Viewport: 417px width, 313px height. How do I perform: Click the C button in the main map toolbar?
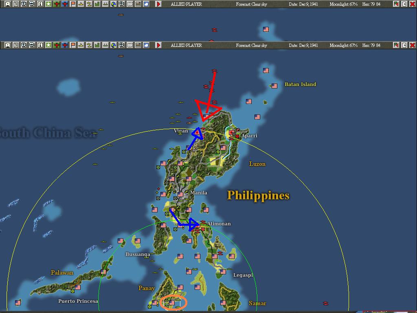click(x=404, y=45)
